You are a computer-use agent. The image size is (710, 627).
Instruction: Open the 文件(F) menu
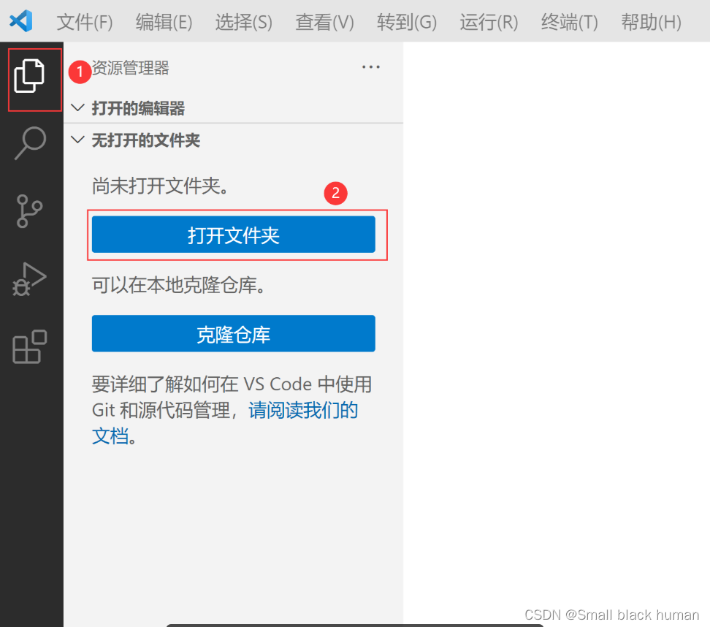pyautogui.click(x=85, y=22)
